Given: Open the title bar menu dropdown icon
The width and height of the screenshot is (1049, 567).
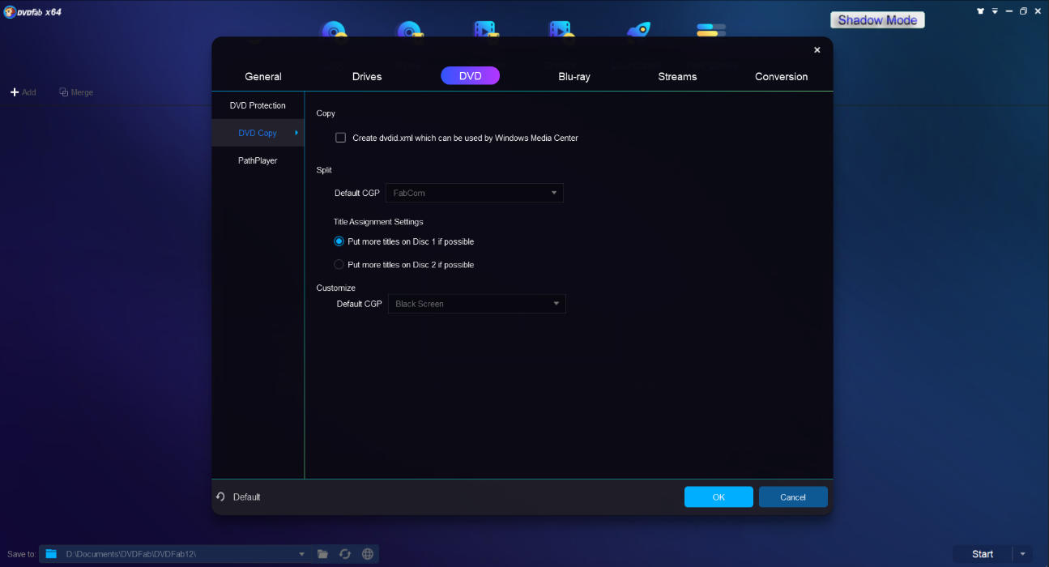Looking at the screenshot, I should tap(995, 11).
